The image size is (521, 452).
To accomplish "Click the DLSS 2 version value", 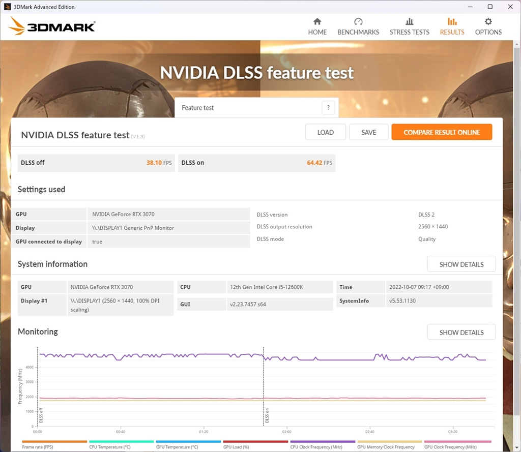I will (x=426, y=215).
